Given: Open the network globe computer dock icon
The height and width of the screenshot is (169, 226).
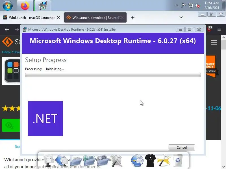Looking at the screenshot, I should (62, 161).
